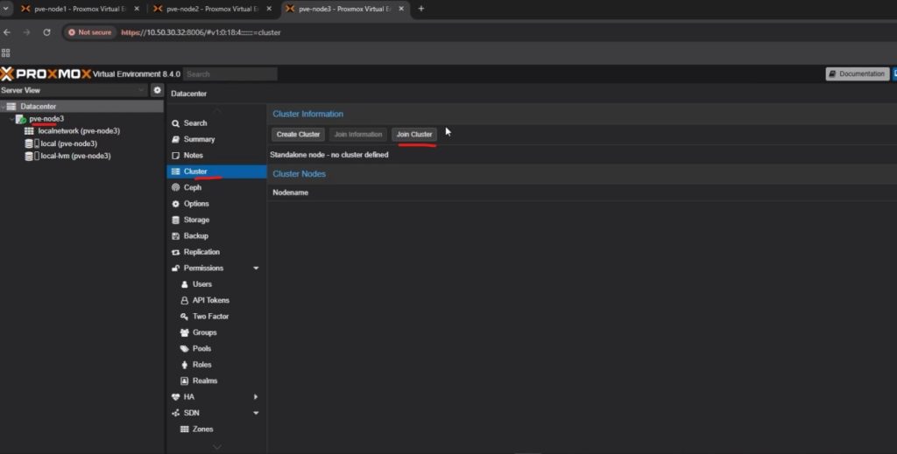The width and height of the screenshot is (897, 454).
Task: Close the pve-node1 browser tab
Action: [x=137, y=9]
